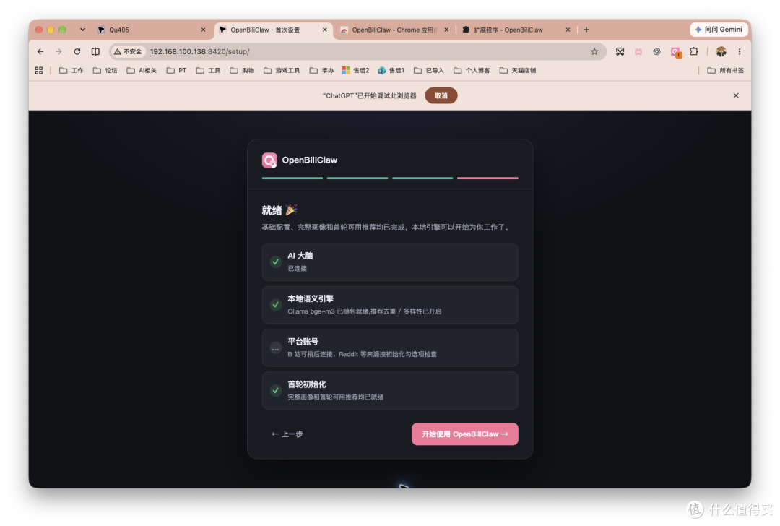Go back with 上一步
780x526 pixels.
[x=287, y=434]
